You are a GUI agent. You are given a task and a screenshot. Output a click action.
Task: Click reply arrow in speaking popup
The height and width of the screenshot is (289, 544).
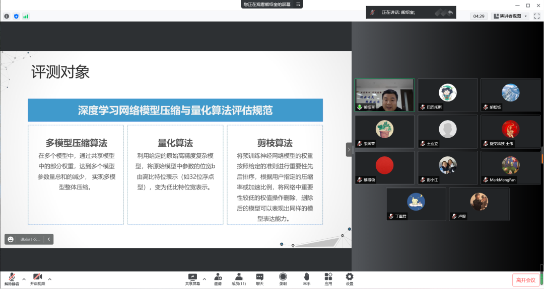point(450,13)
